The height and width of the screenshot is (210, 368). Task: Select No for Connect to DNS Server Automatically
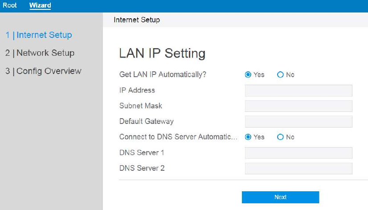(x=281, y=137)
